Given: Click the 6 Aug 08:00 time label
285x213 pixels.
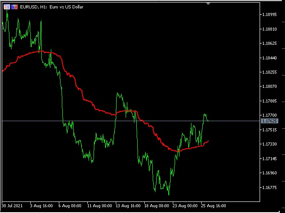Looking at the screenshot, I should click(x=70, y=206).
